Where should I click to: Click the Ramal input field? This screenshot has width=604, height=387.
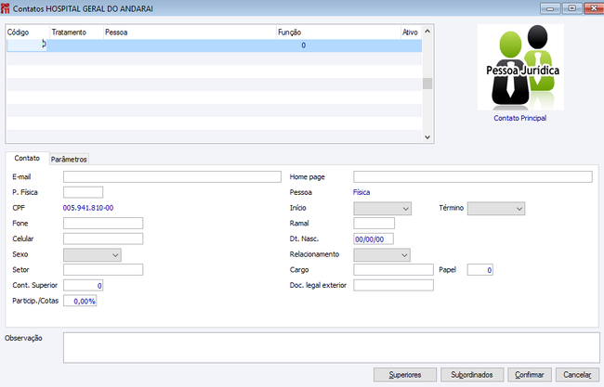374,224
